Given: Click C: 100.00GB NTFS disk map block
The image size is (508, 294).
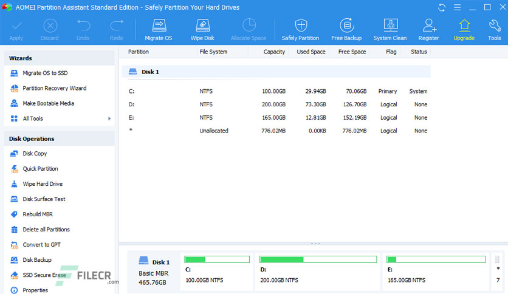Looking at the screenshot, I should (217, 272).
